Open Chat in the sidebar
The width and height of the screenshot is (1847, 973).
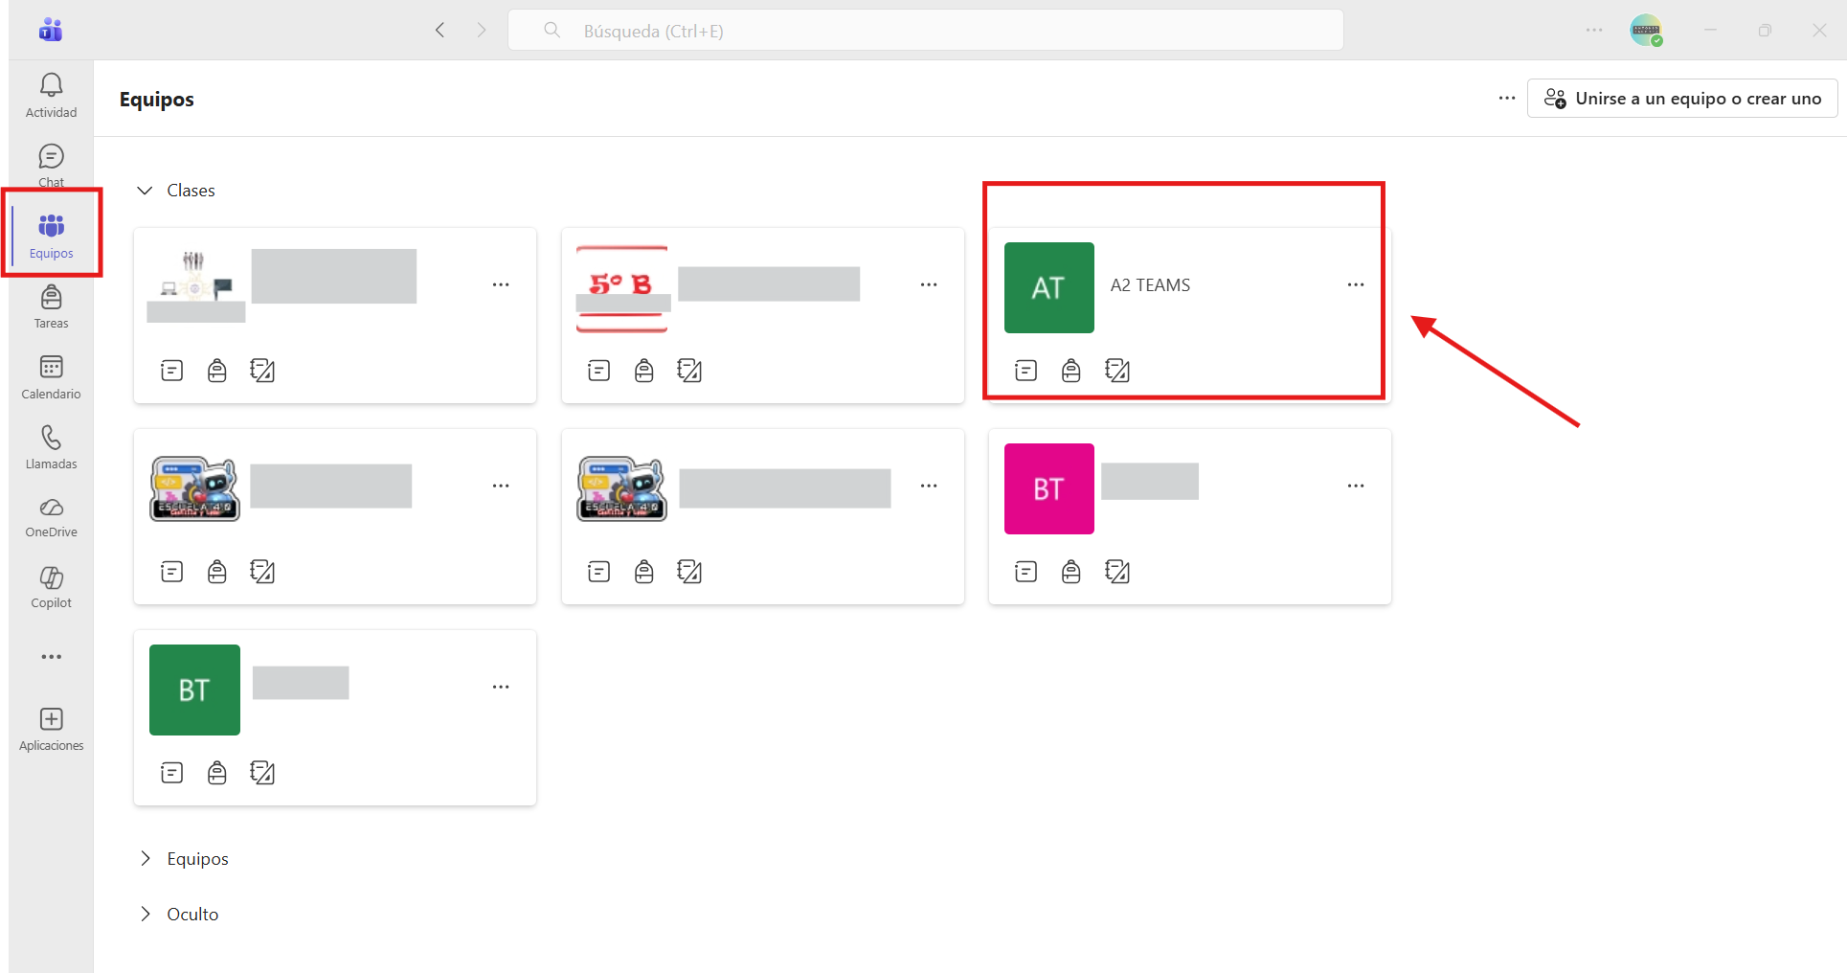coord(51,166)
